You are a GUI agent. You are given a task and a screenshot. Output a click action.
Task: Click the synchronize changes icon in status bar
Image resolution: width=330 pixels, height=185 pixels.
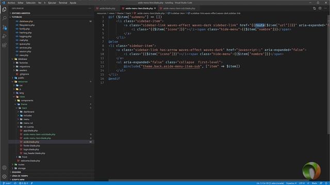[x=15, y=183]
